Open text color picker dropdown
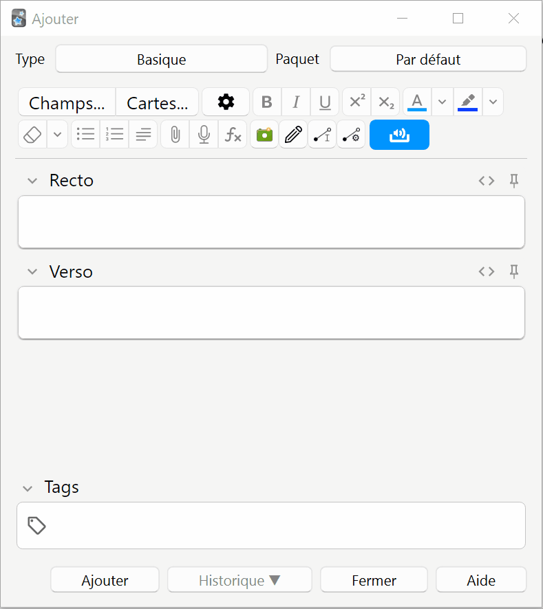Viewport: 543px width, 609px height. click(443, 102)
